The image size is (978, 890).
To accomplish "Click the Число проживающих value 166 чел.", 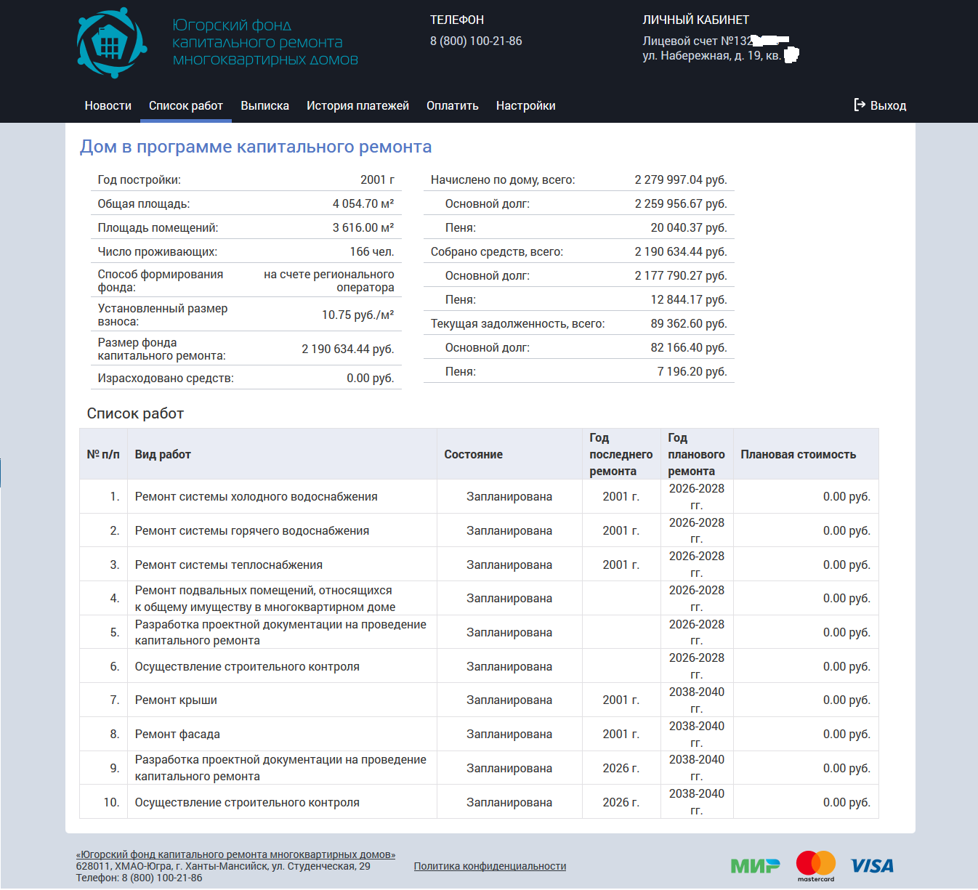I will 372,252.
